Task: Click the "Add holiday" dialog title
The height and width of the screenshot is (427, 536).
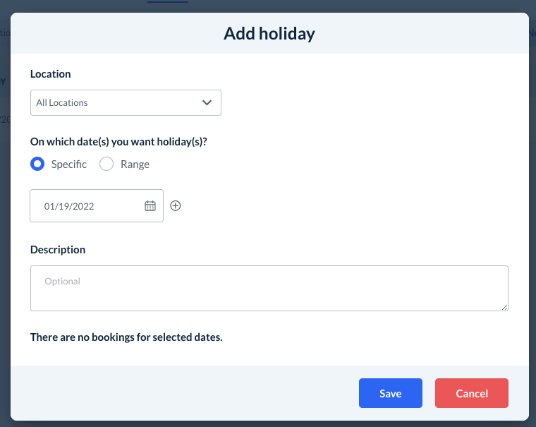Action: click(269, 33)
